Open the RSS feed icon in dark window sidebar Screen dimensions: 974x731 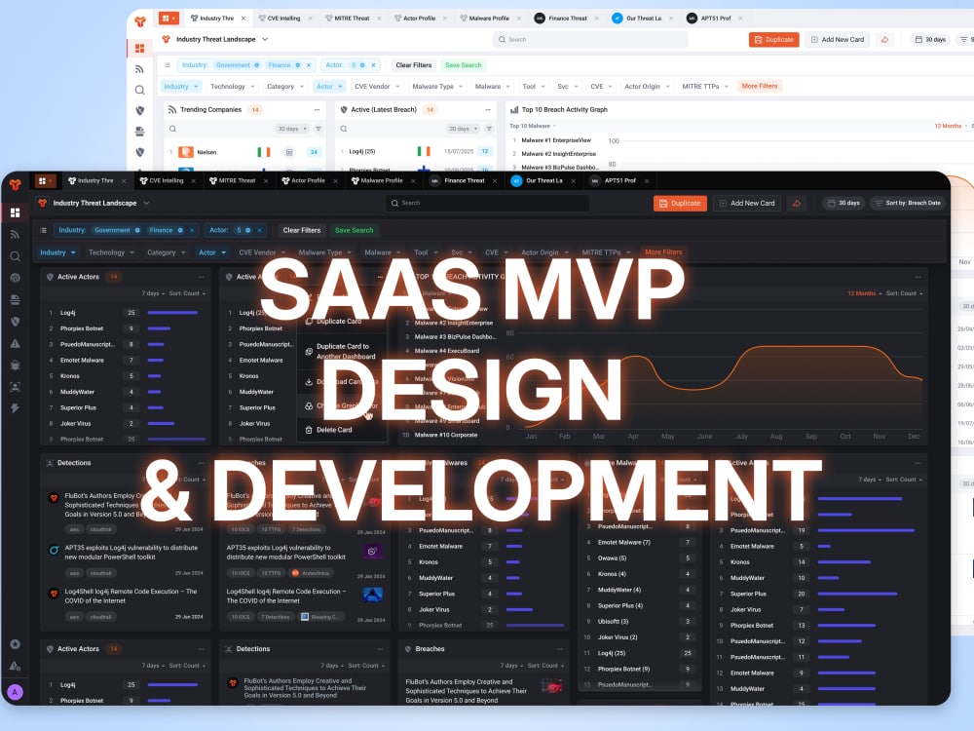(16, 234)
